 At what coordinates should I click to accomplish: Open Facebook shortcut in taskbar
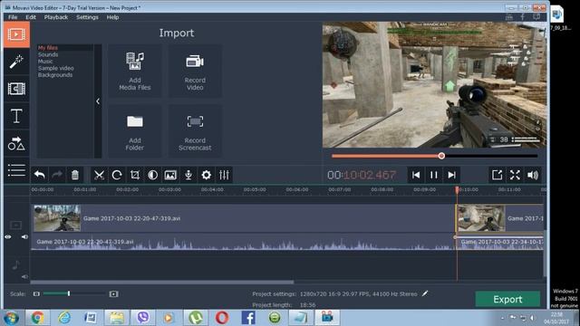pos(248,318)
